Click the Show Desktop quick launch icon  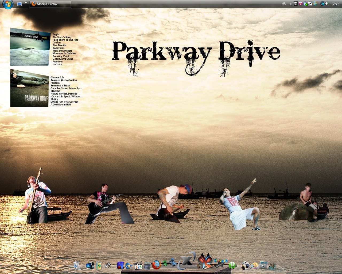click(20, 4)
